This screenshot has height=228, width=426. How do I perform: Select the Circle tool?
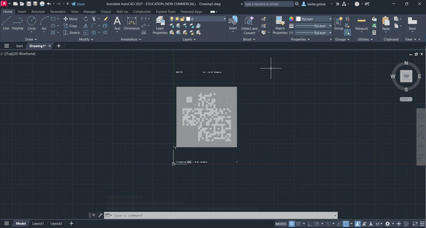(32, 23)
